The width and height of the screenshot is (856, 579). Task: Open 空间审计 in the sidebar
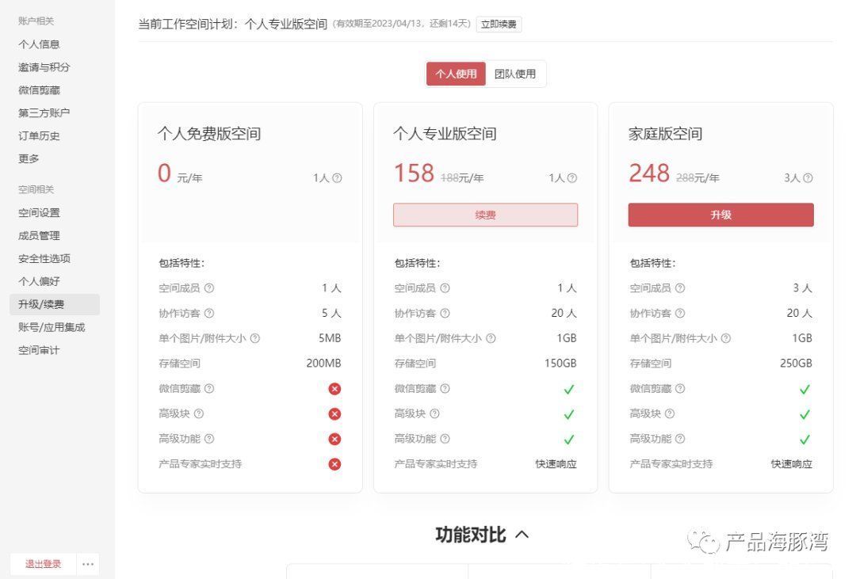tap(39, 350)
